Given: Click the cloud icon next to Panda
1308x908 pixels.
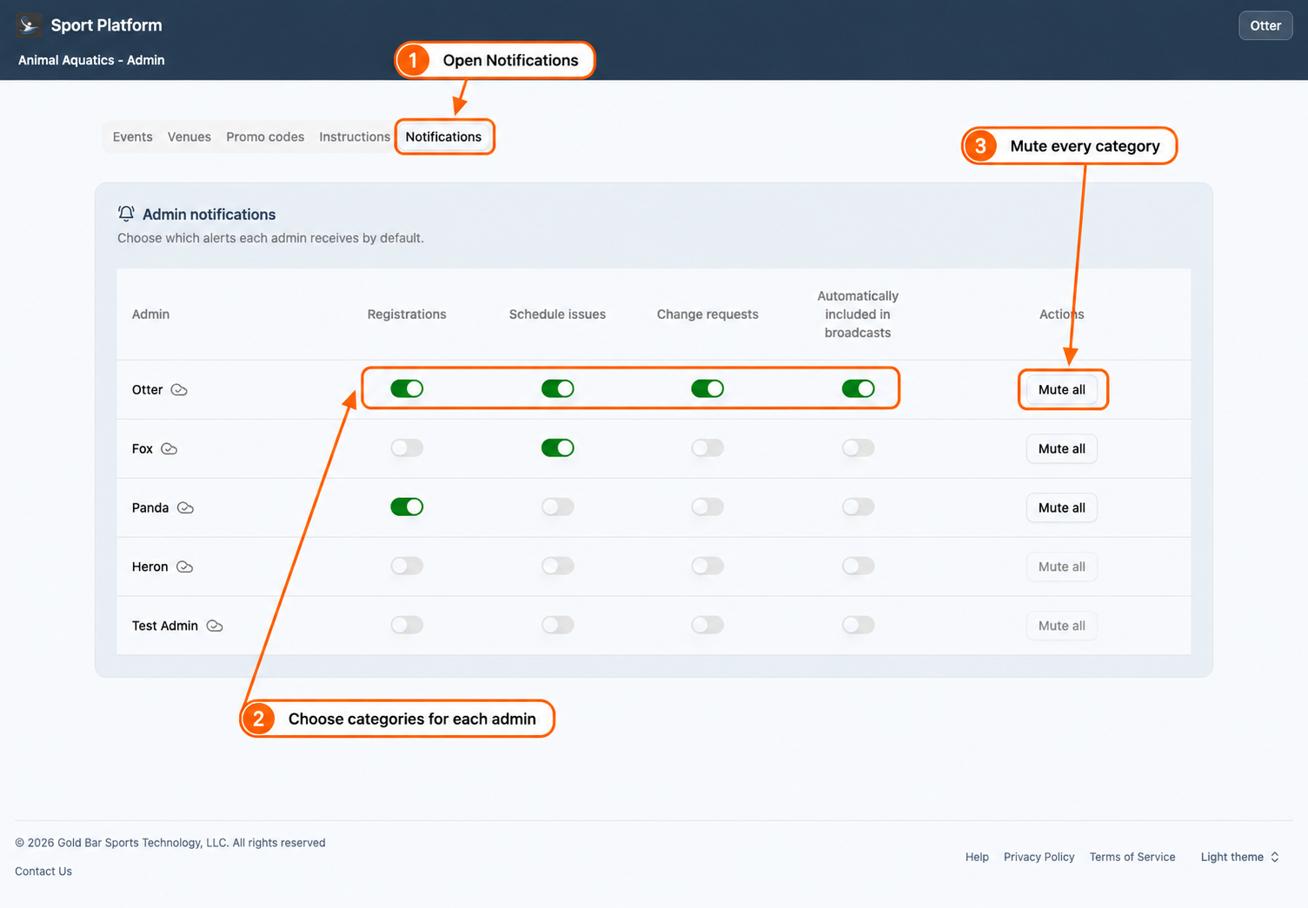Looking at the screenshot, I should (x=185, y=507).
